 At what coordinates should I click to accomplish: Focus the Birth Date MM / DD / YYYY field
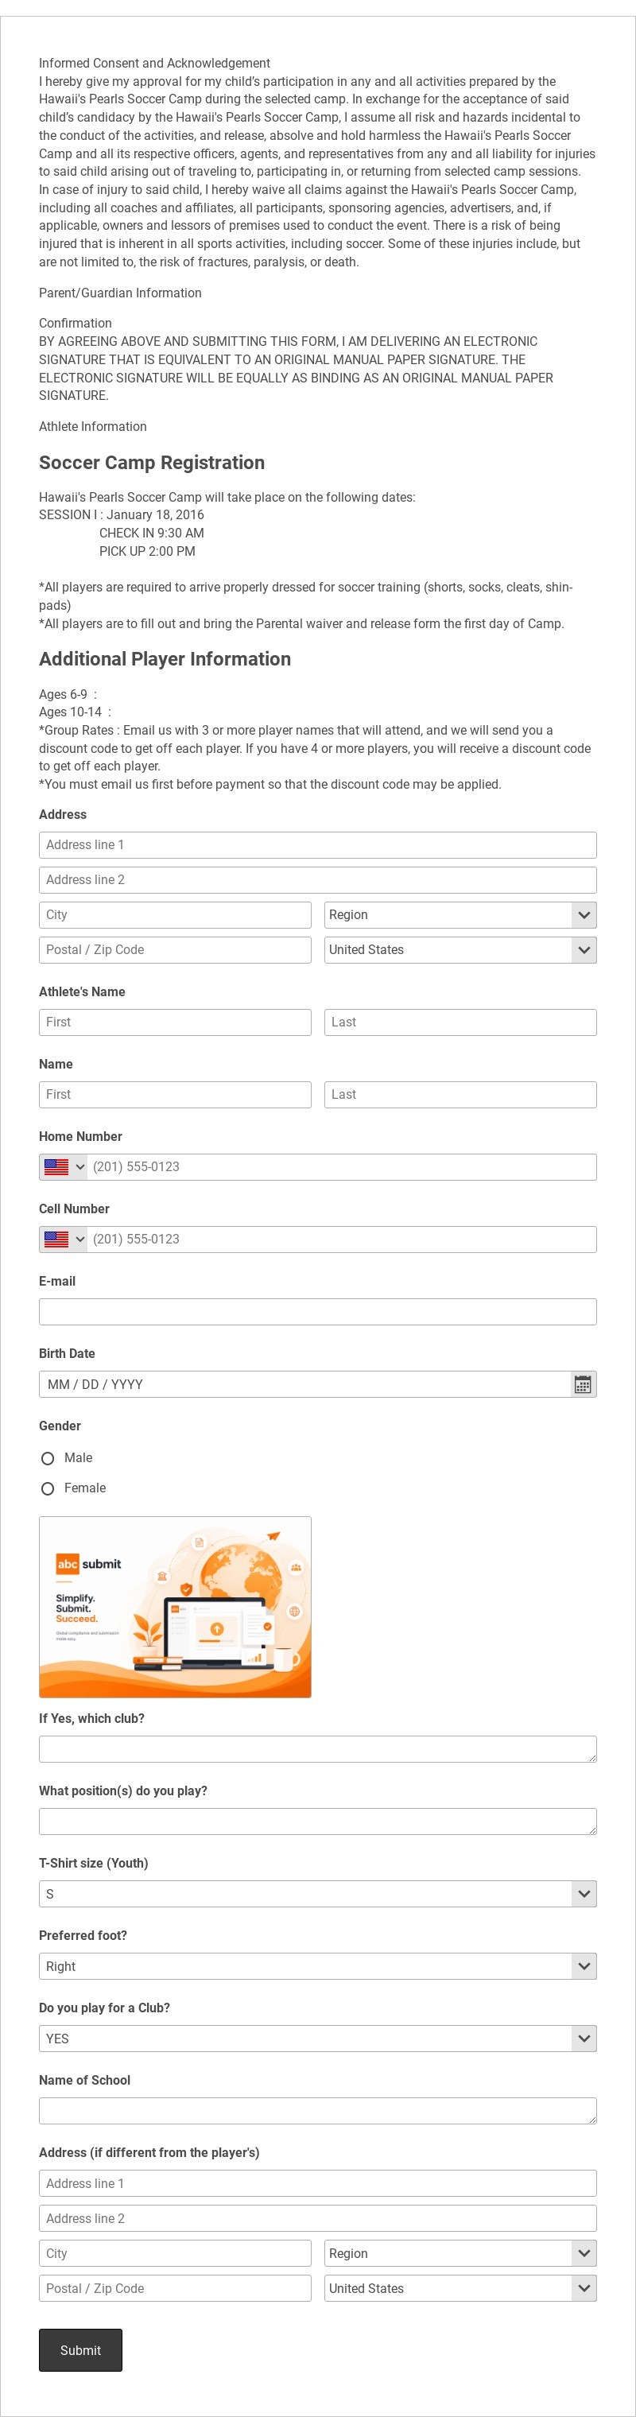(304, 1384)
